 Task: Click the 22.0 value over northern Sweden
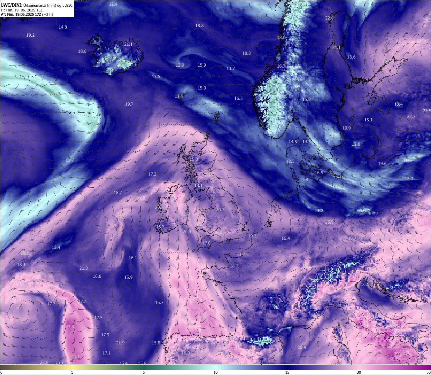pos(329,18)
